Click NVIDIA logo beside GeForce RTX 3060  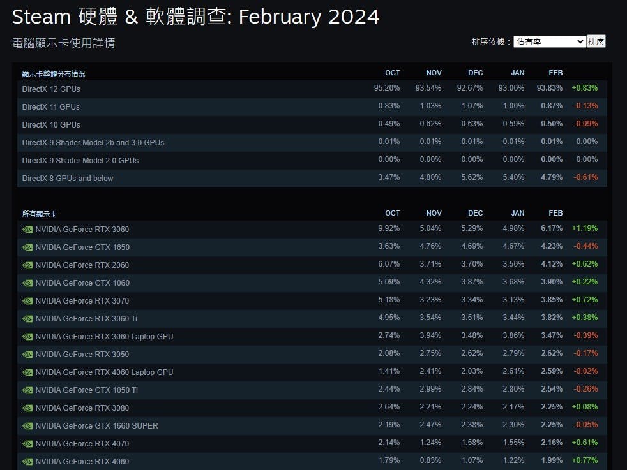pyautogui.click(x=27, y=230)
